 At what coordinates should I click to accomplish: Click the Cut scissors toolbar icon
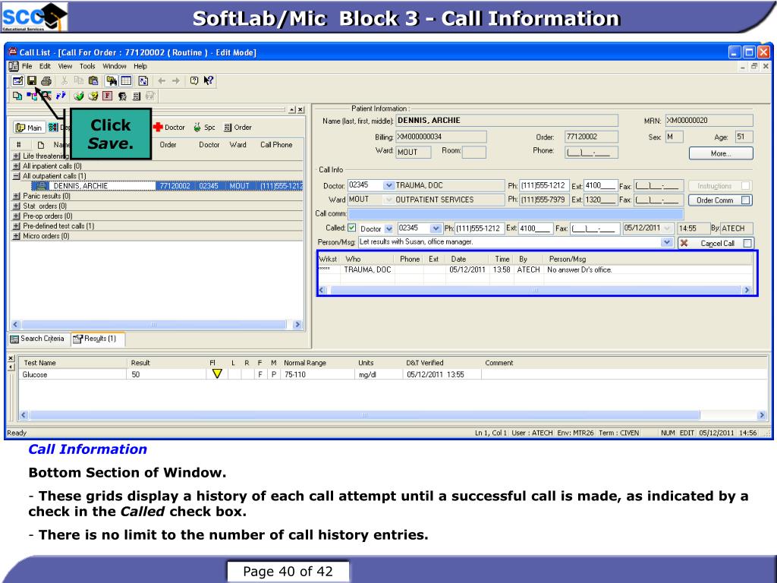coord(64,80)
